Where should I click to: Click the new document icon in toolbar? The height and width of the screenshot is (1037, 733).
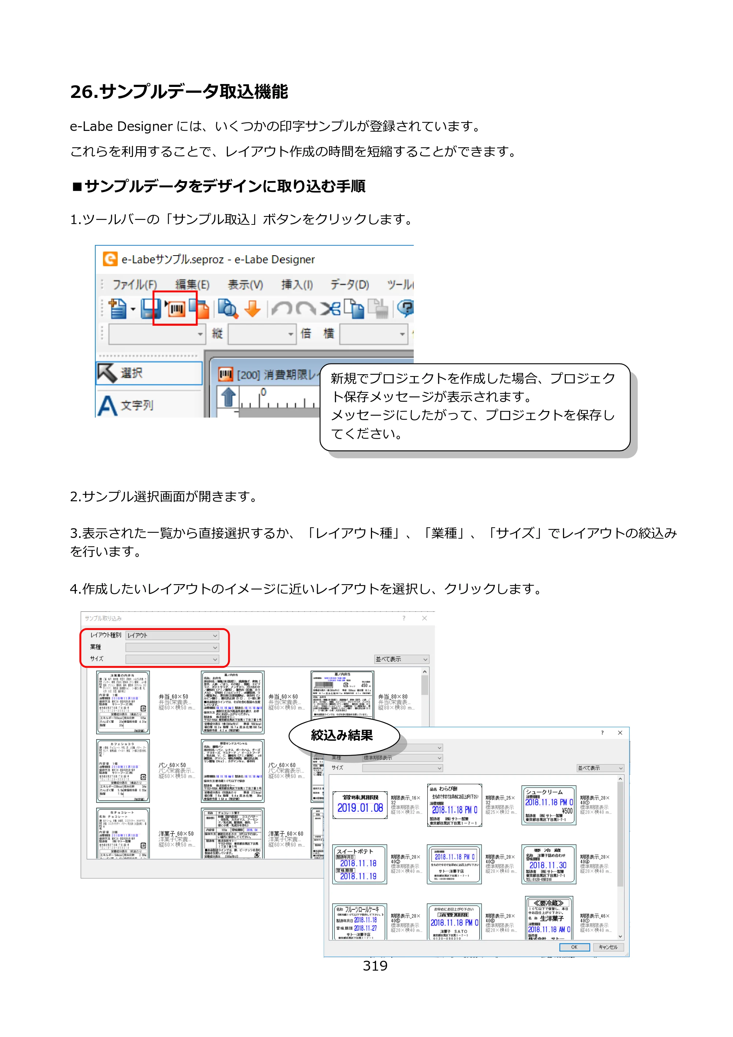pos(118,308)
